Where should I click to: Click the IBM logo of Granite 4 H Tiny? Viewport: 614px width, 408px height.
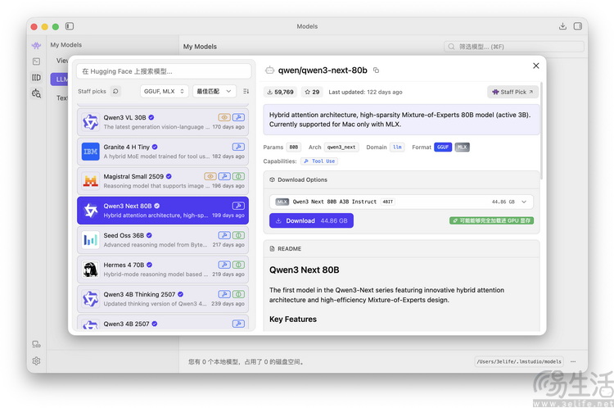[90, 152]
